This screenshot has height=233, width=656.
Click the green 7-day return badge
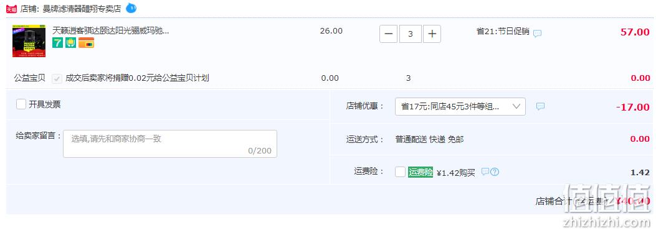click(57, 43)
